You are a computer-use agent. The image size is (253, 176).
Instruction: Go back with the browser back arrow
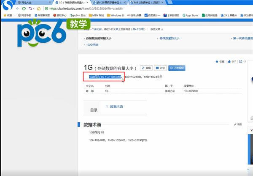18,8
